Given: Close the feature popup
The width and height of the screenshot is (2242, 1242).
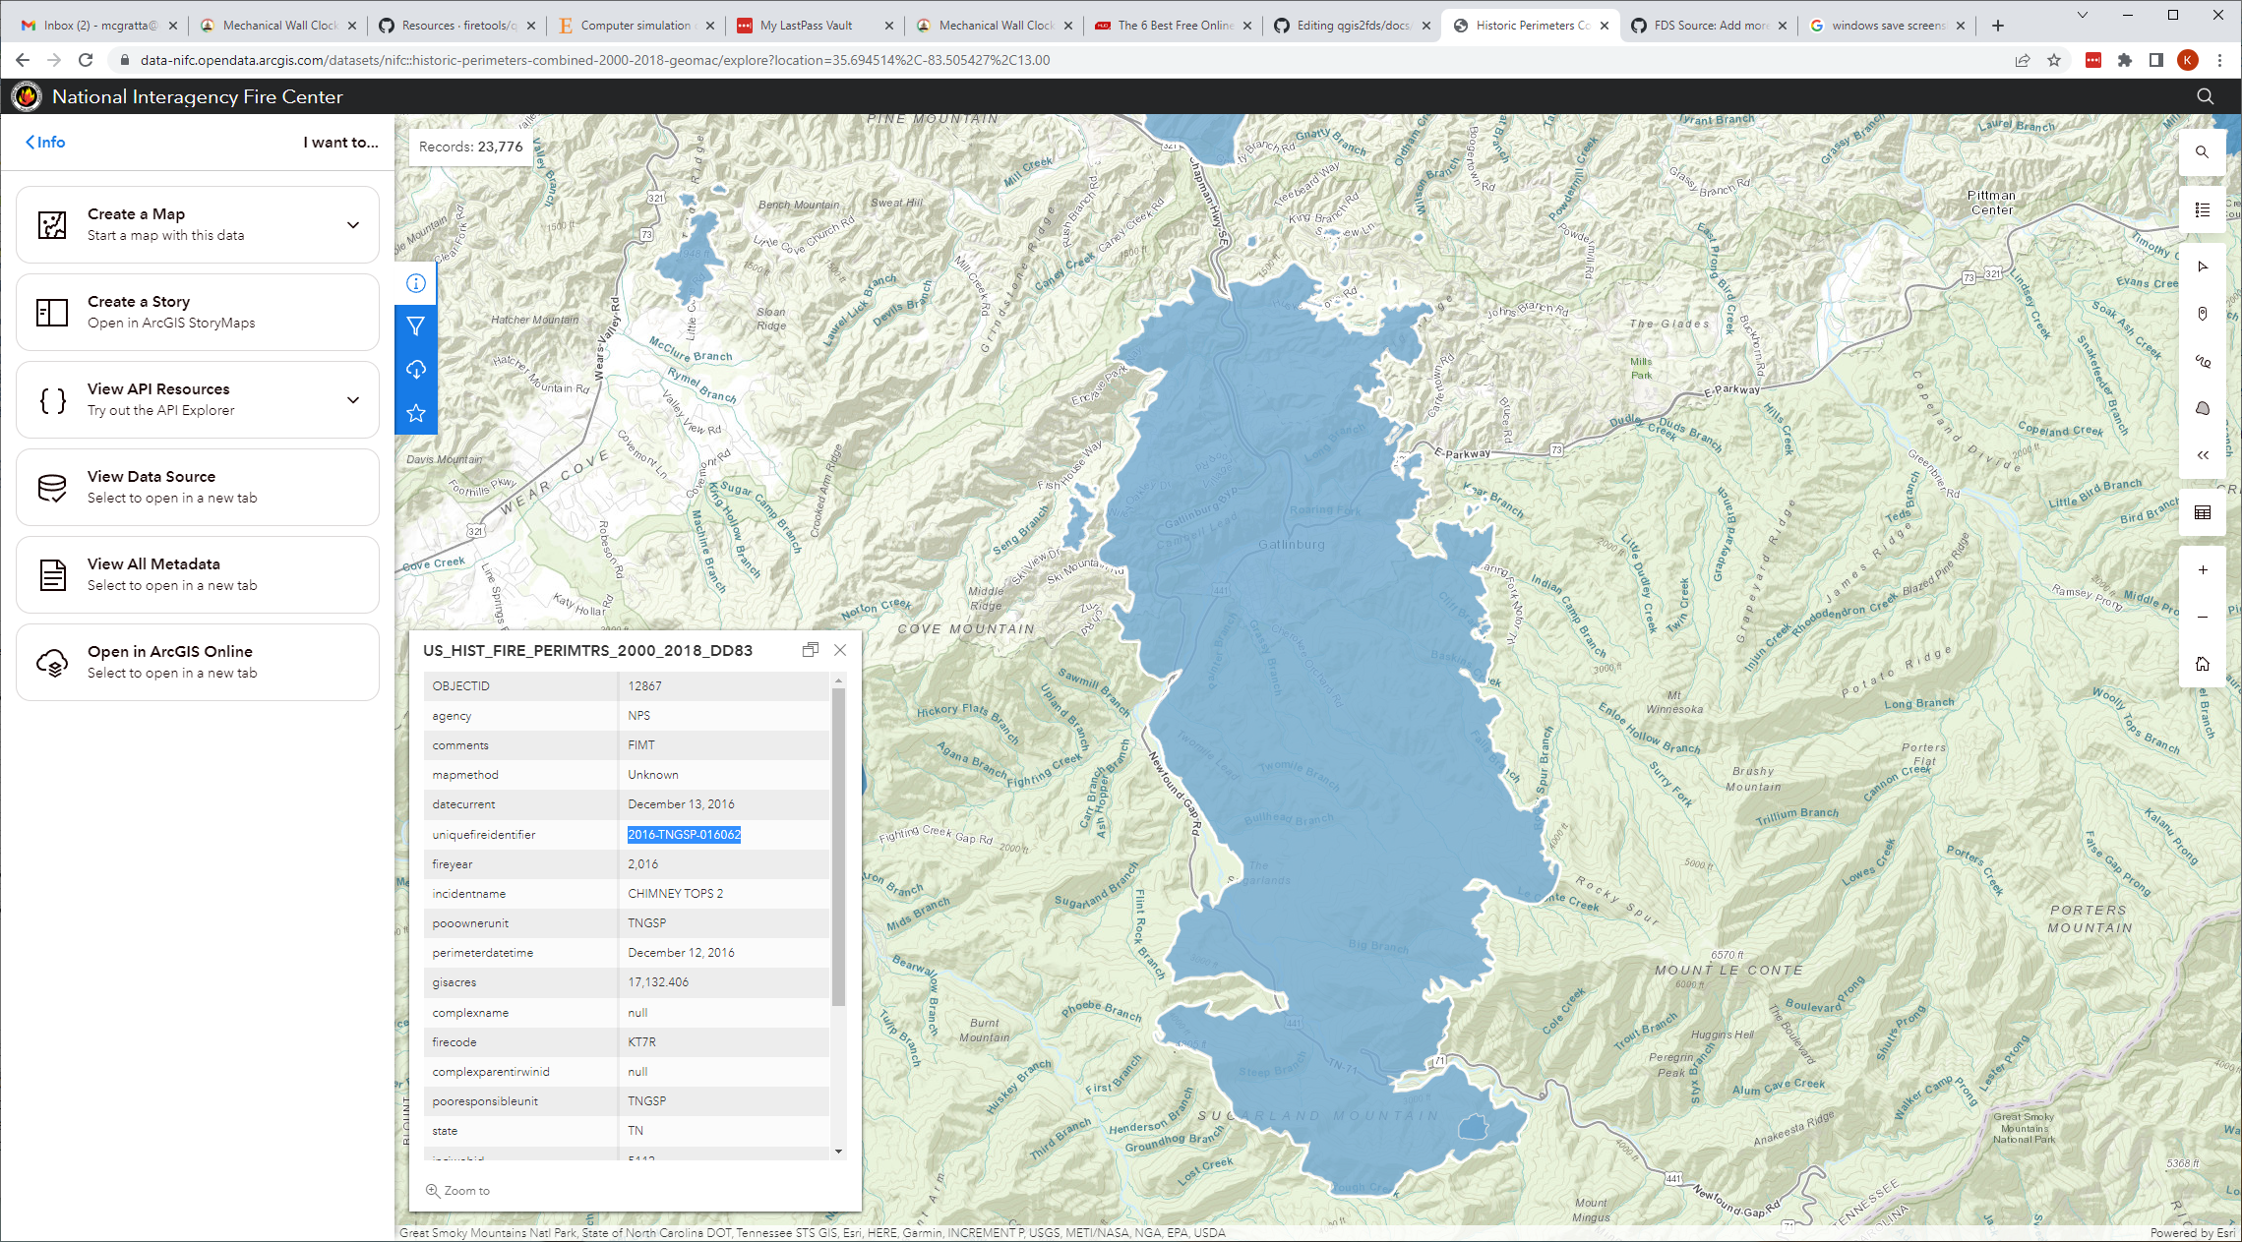Looking at the screenshot, I should (x=840, y=650).
